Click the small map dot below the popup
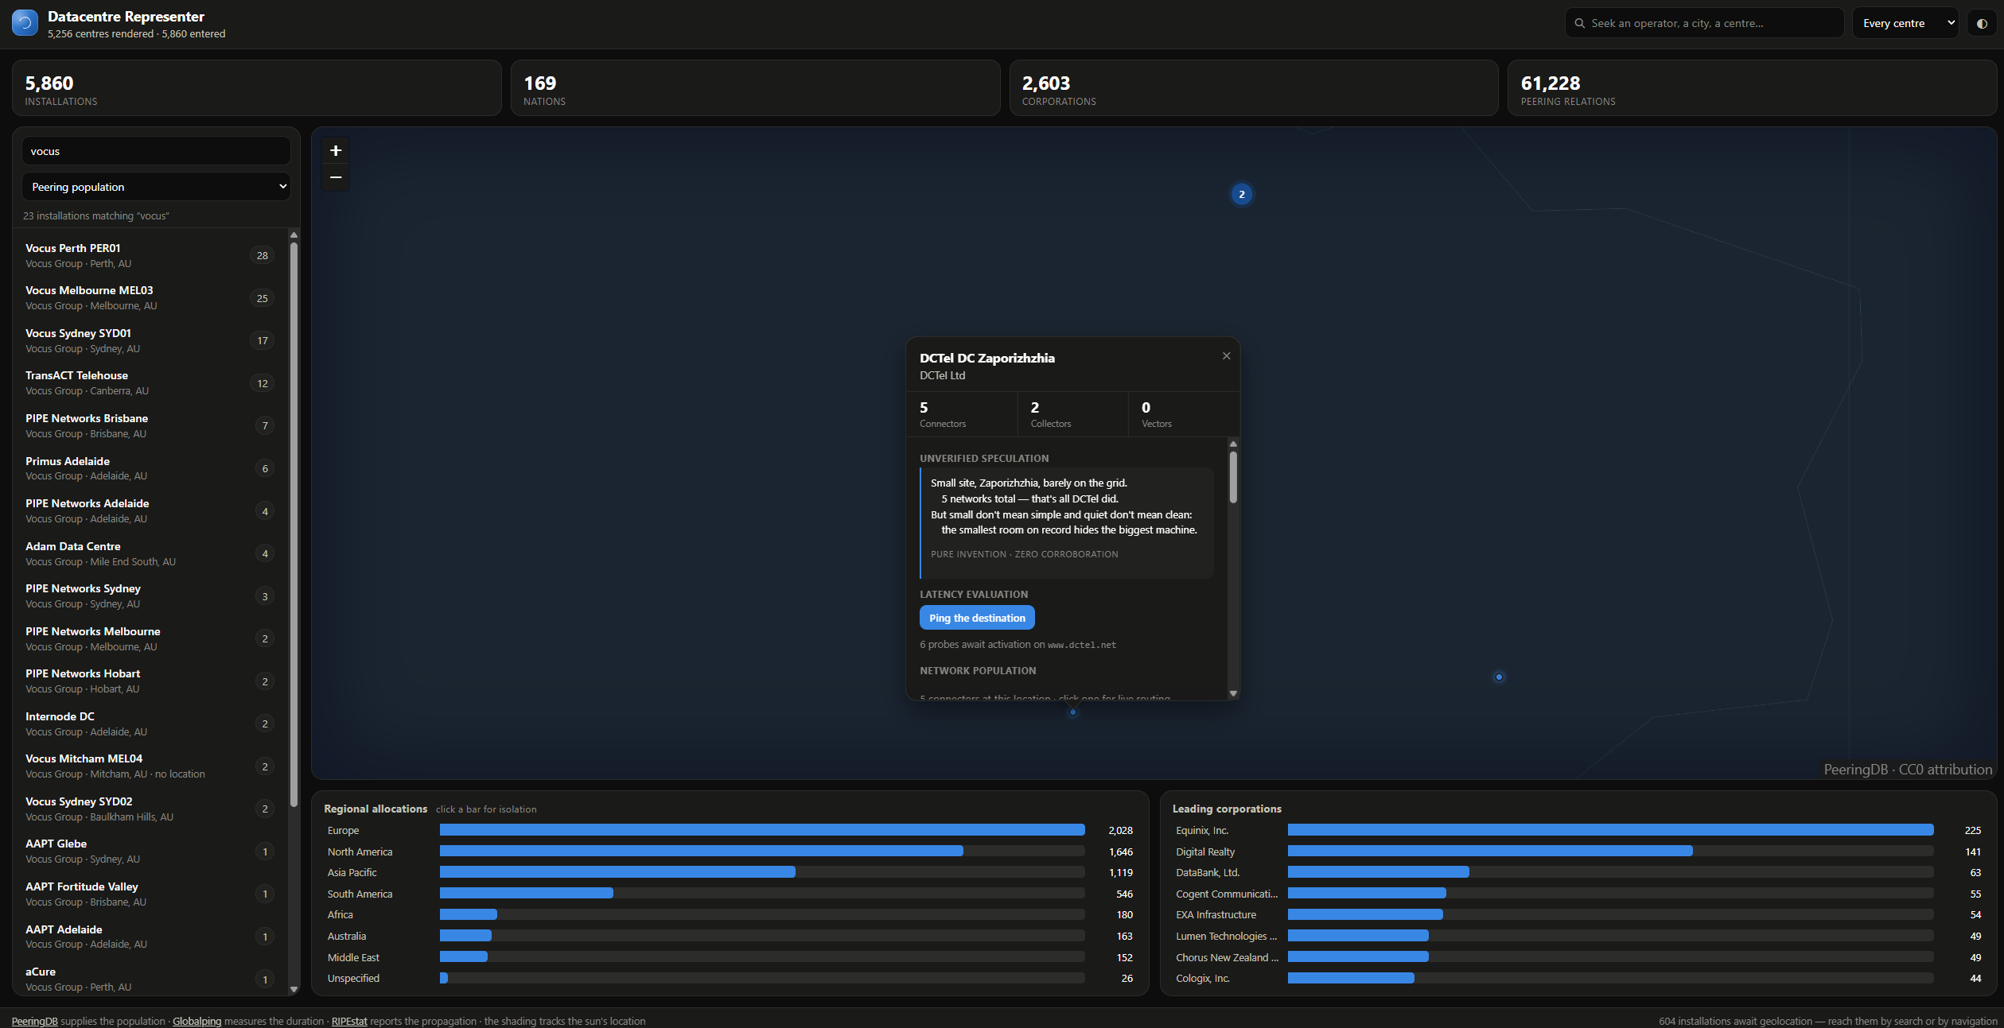 pyautogui.click(x=1072, y=712)
